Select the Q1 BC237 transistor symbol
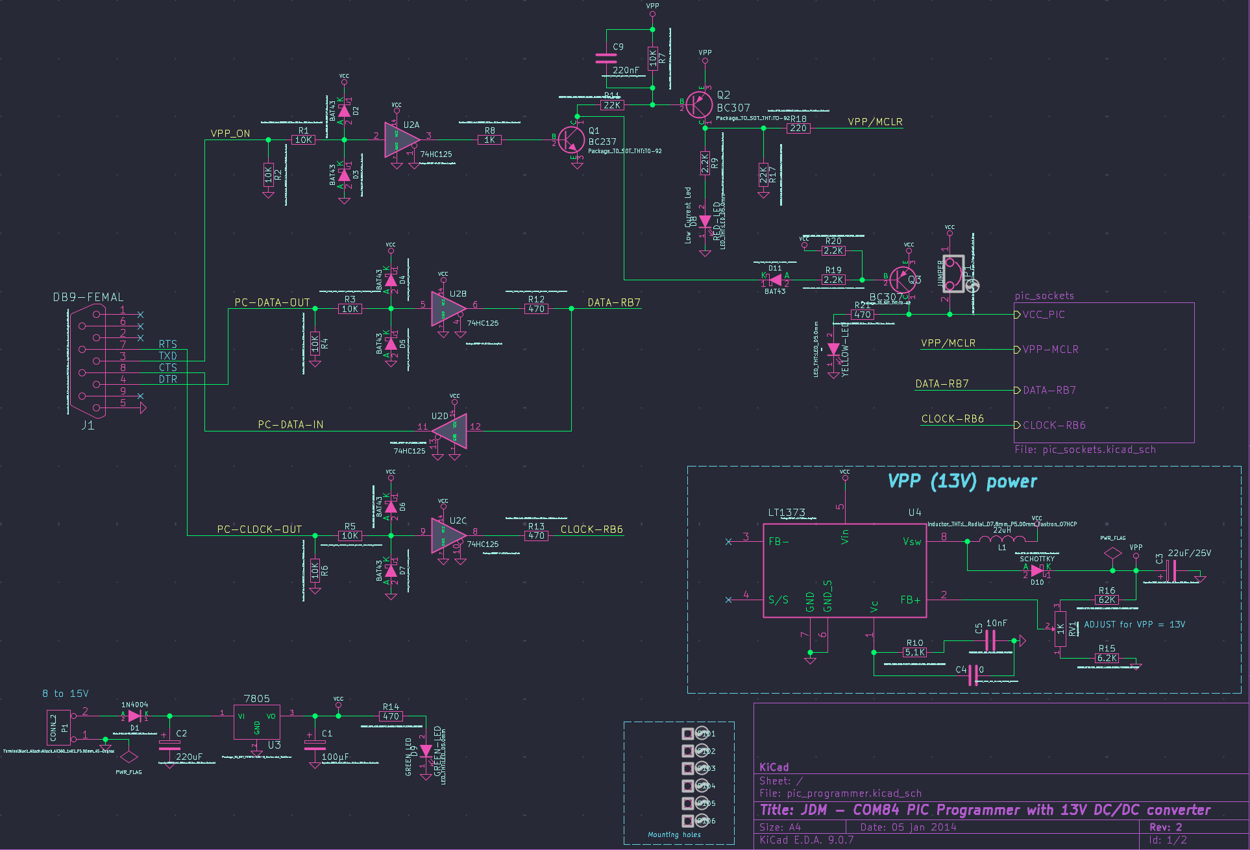The width and height of the screenshot is (1250, 850). 571,140
